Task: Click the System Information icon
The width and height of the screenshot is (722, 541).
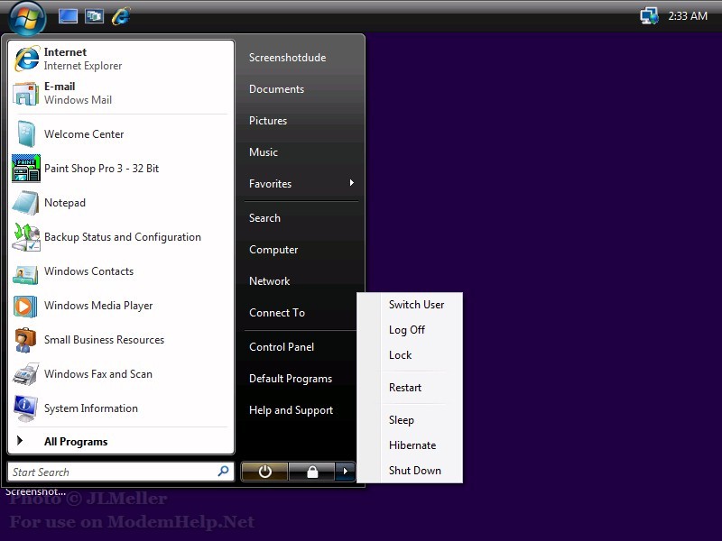Action: pos(26,408)
